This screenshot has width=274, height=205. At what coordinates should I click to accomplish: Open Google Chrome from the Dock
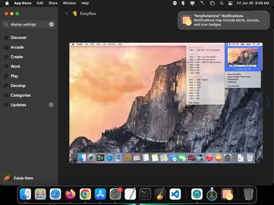point(85,194)
